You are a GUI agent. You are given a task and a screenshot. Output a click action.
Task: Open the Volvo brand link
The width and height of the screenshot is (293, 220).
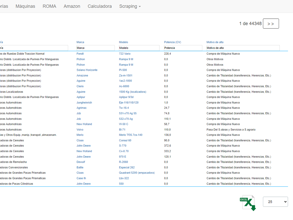pyautogui.click(x=80, y=130)
